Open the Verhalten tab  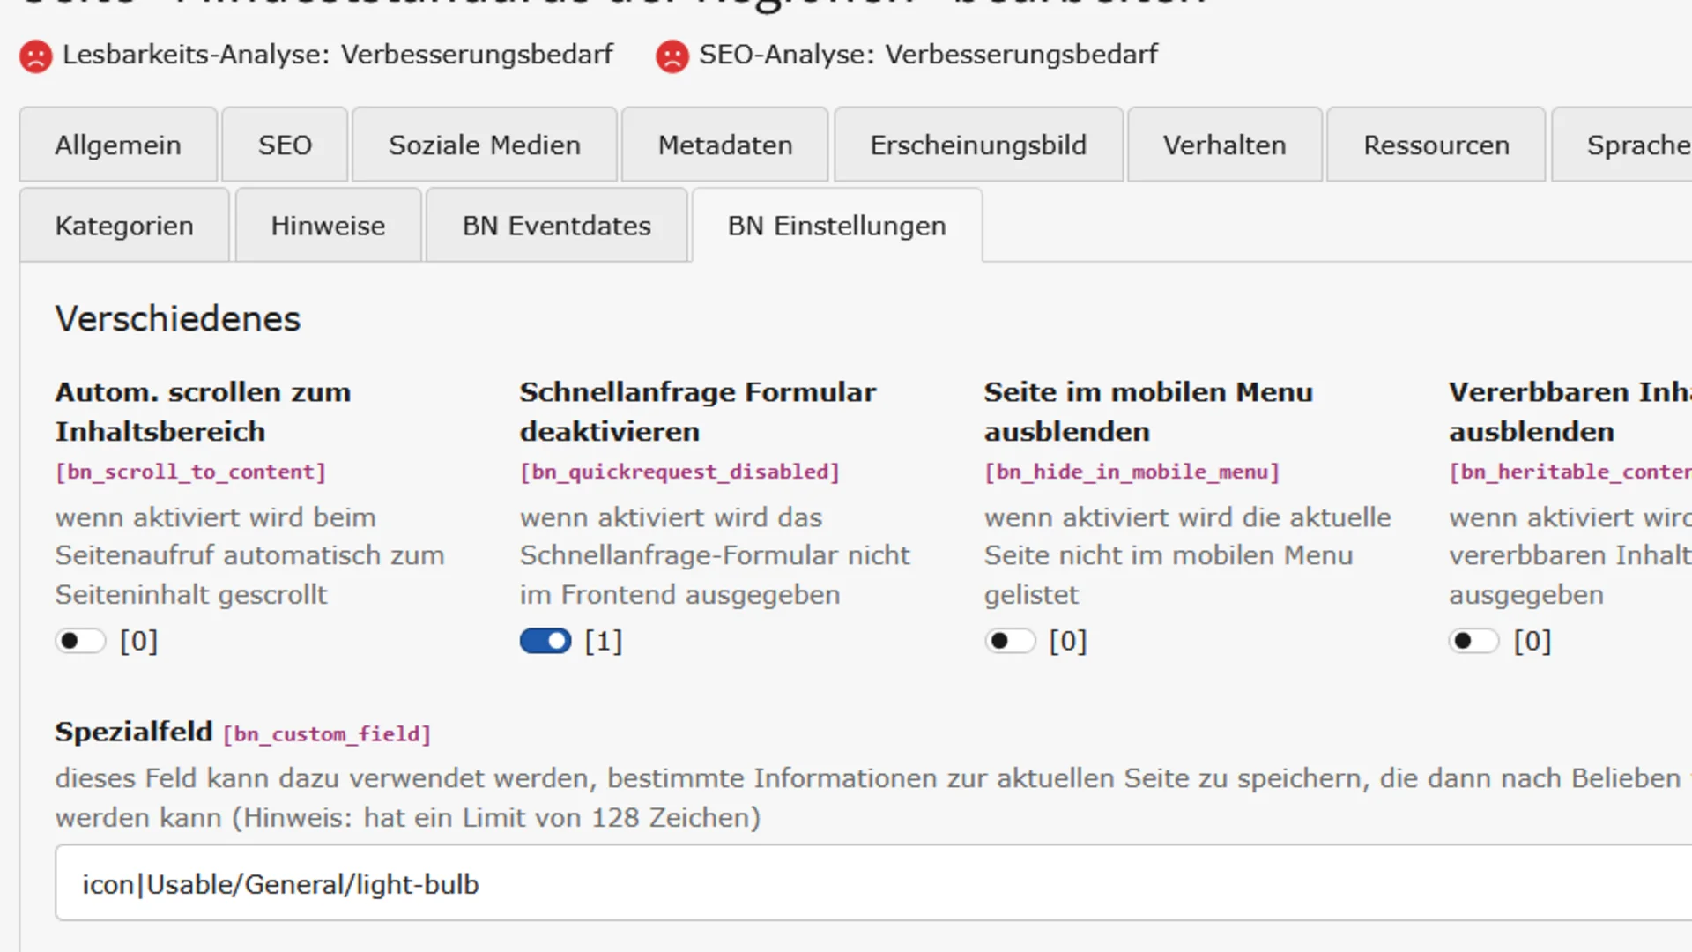point(1225,145)
